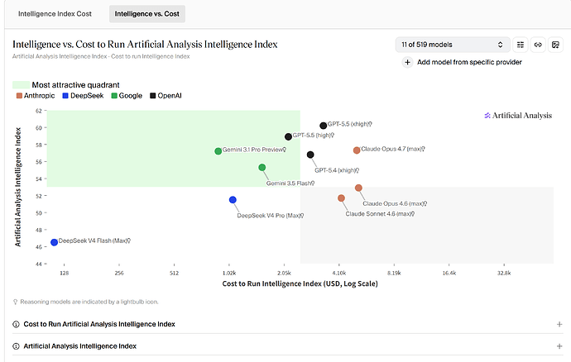Screen dimensions: 571x362
Task: Click the x-axis title Cost to Run Intelligence Index
Action: click(x=300, y=283)
